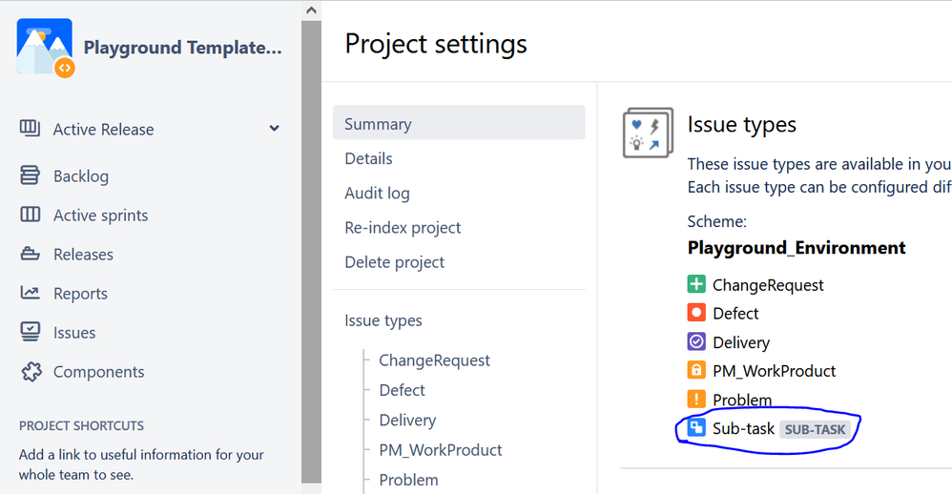Click the Releases ship icon
952x494 pixels.
pos(31,255)
